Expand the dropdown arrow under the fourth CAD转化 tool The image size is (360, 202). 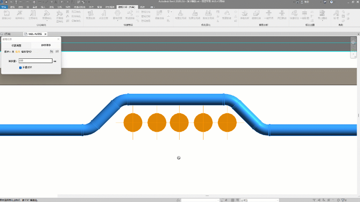point(46,20)
